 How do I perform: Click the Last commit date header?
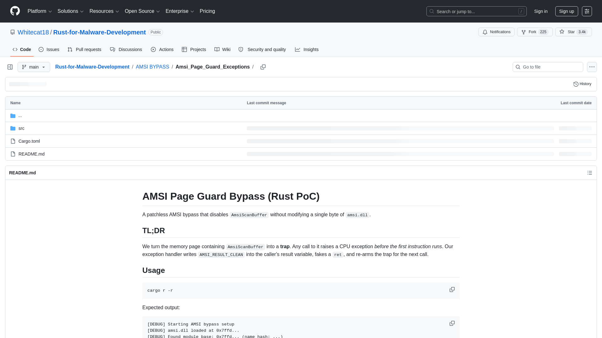576,103
